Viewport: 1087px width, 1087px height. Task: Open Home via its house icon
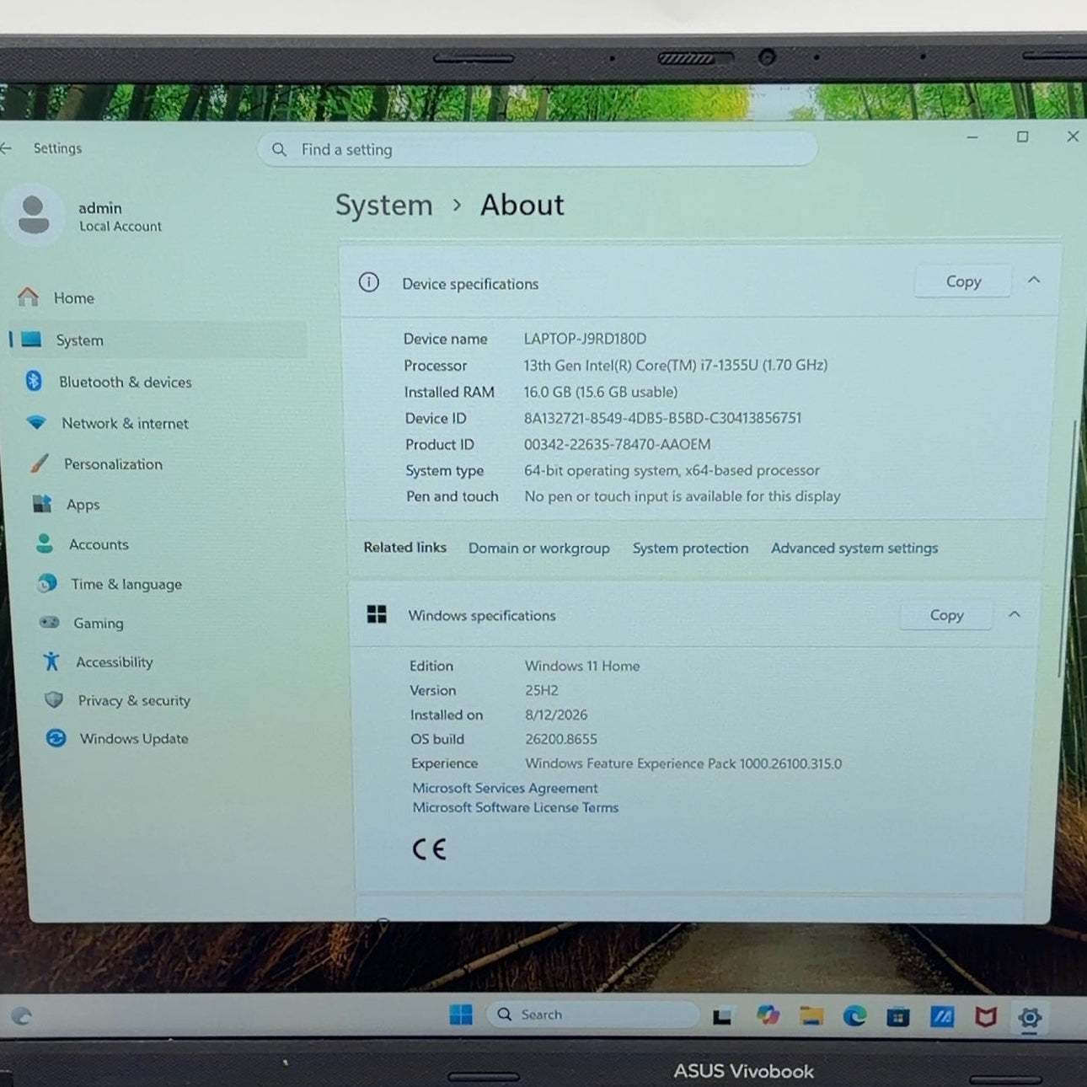point(29,297)
